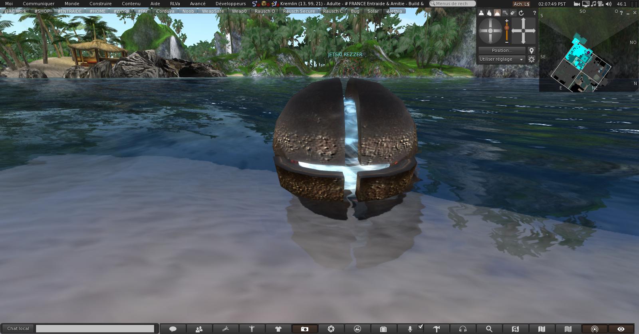Click the t-shirt appearance icon

point(278,329)
